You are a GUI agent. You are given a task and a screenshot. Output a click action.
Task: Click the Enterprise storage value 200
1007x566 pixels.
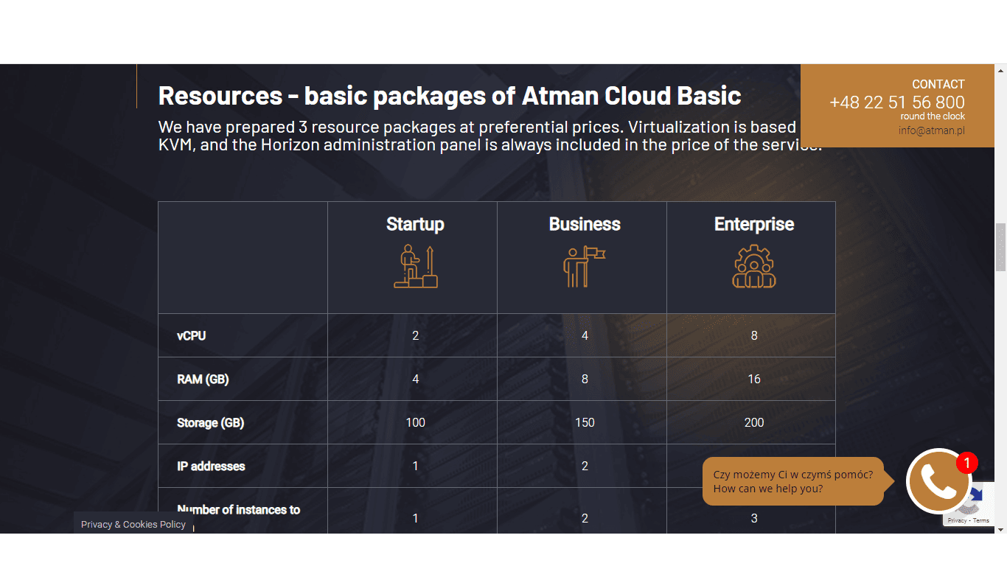point(754,422)
